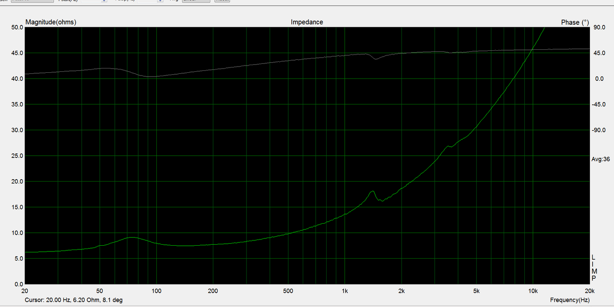Click the -45.0 phase axis value
Viewport: 614px width, 307px height.
pyautogui.click(x=600, y=104)
